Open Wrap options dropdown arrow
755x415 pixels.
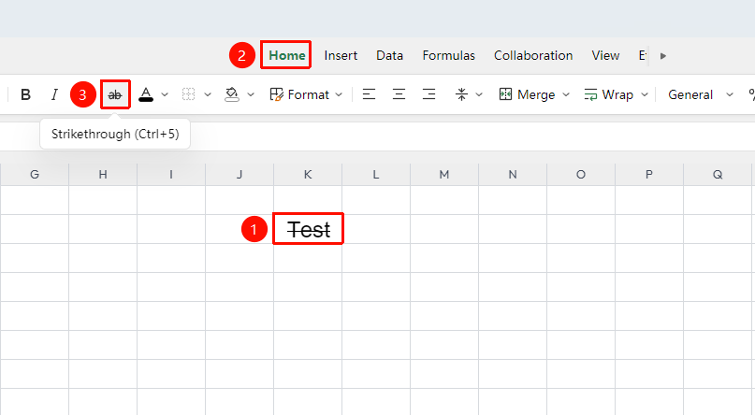645,94
